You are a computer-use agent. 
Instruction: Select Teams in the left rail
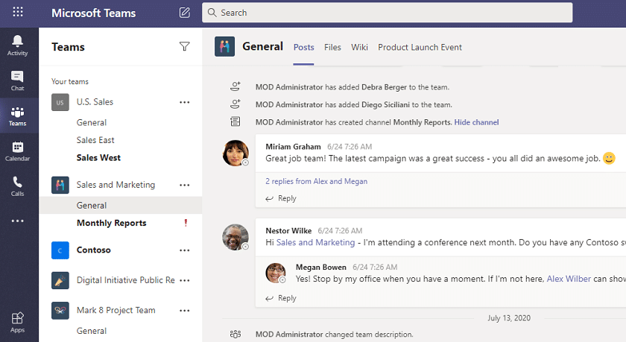point(18,116)
